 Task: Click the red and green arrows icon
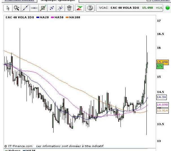point(80,8)
